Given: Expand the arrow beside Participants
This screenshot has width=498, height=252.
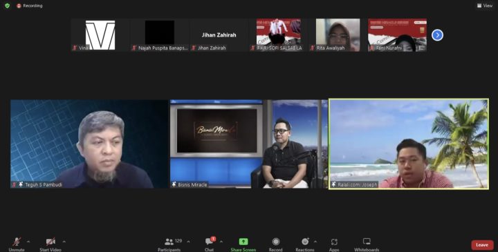Looking at the screenshot, I should [188, 242].
